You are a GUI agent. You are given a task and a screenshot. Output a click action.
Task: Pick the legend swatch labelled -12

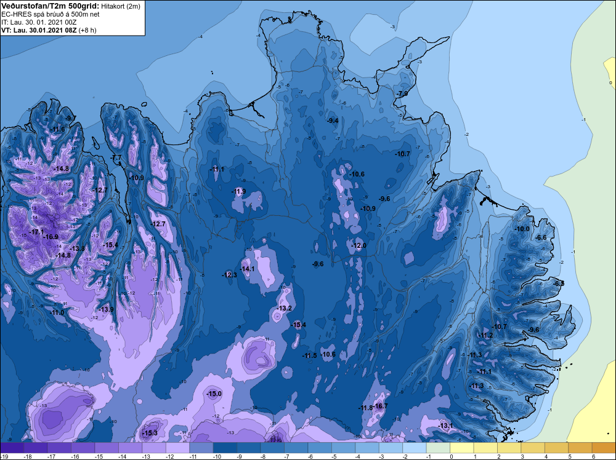click(177, 448)
